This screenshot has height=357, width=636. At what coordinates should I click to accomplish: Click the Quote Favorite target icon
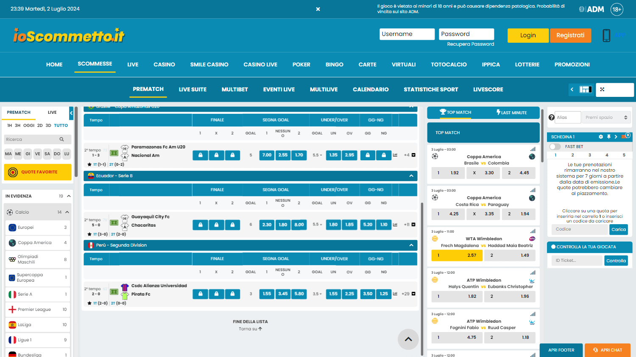13,172
